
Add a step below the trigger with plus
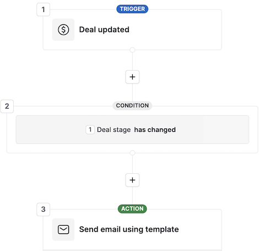(132, 77)
